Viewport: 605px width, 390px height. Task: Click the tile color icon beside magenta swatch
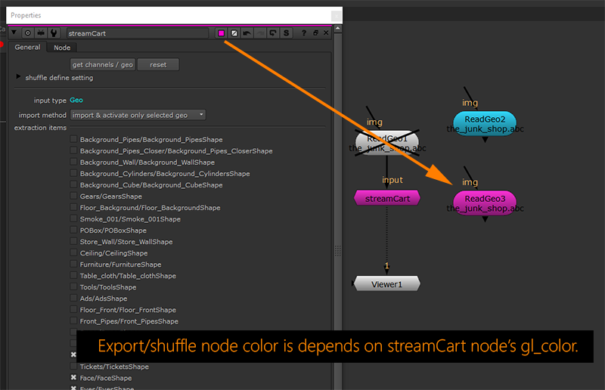pyautogui.click(x=234, y=33)
